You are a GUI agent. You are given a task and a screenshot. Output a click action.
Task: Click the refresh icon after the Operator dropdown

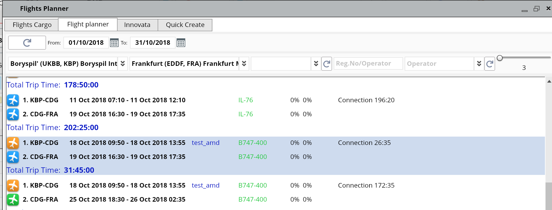(x=489, y=64)
